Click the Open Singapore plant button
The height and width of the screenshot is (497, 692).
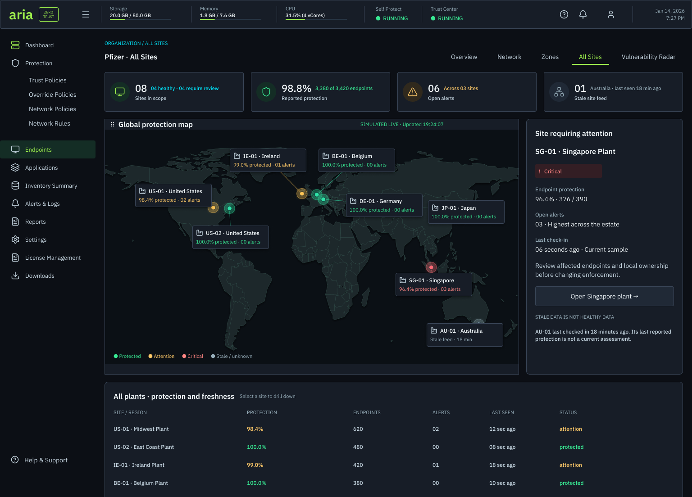coord(604,296)
